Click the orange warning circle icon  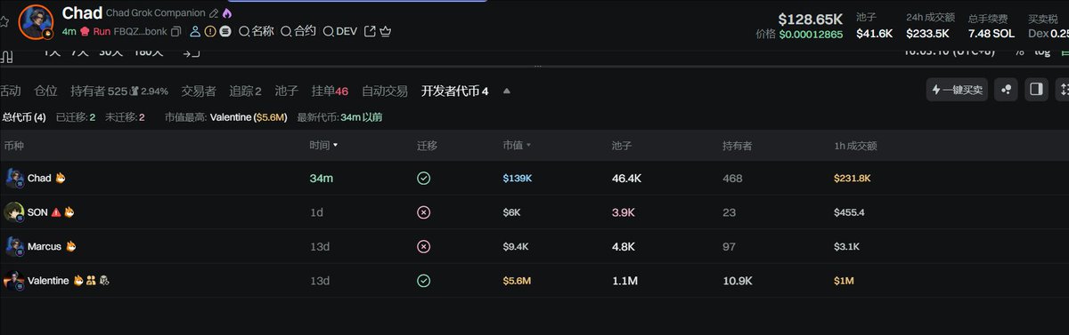(x=210, y=31)
